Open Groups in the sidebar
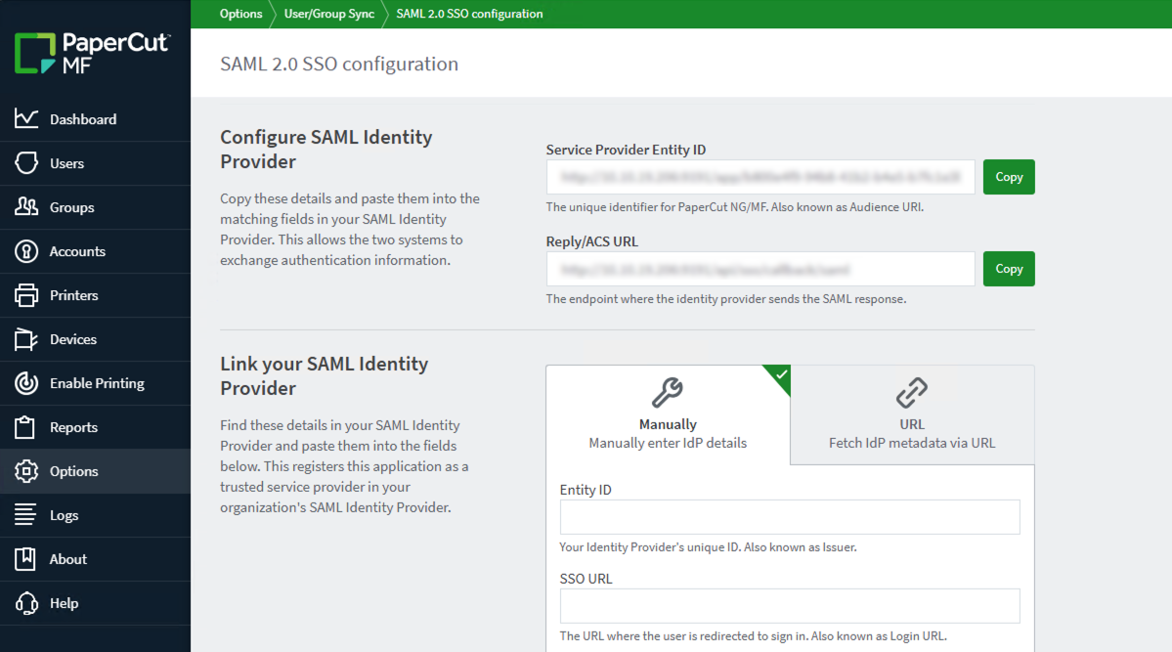The height and width of the screenshot is (652, 1172). pyautogui.click(x=95, y=208)
